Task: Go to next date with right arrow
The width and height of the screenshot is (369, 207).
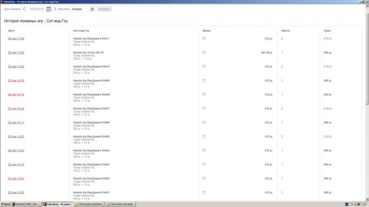Action: point(55,9)
